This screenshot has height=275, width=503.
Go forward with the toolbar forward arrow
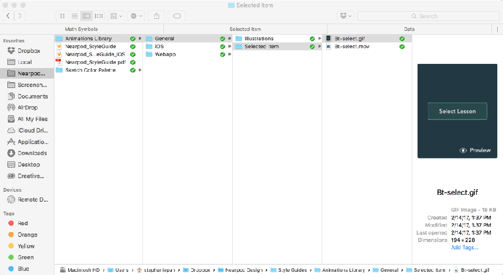(x=20, y=16)
